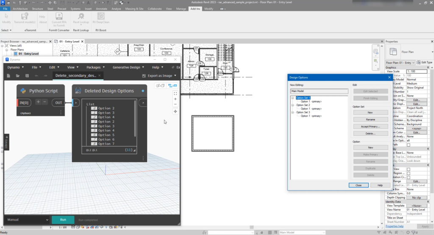Image resolution: width=434 pixels, height=235 pixels.
Task: Click the Now Editing Main Model field
Action: pyautogui.click(x=319, y=91)
